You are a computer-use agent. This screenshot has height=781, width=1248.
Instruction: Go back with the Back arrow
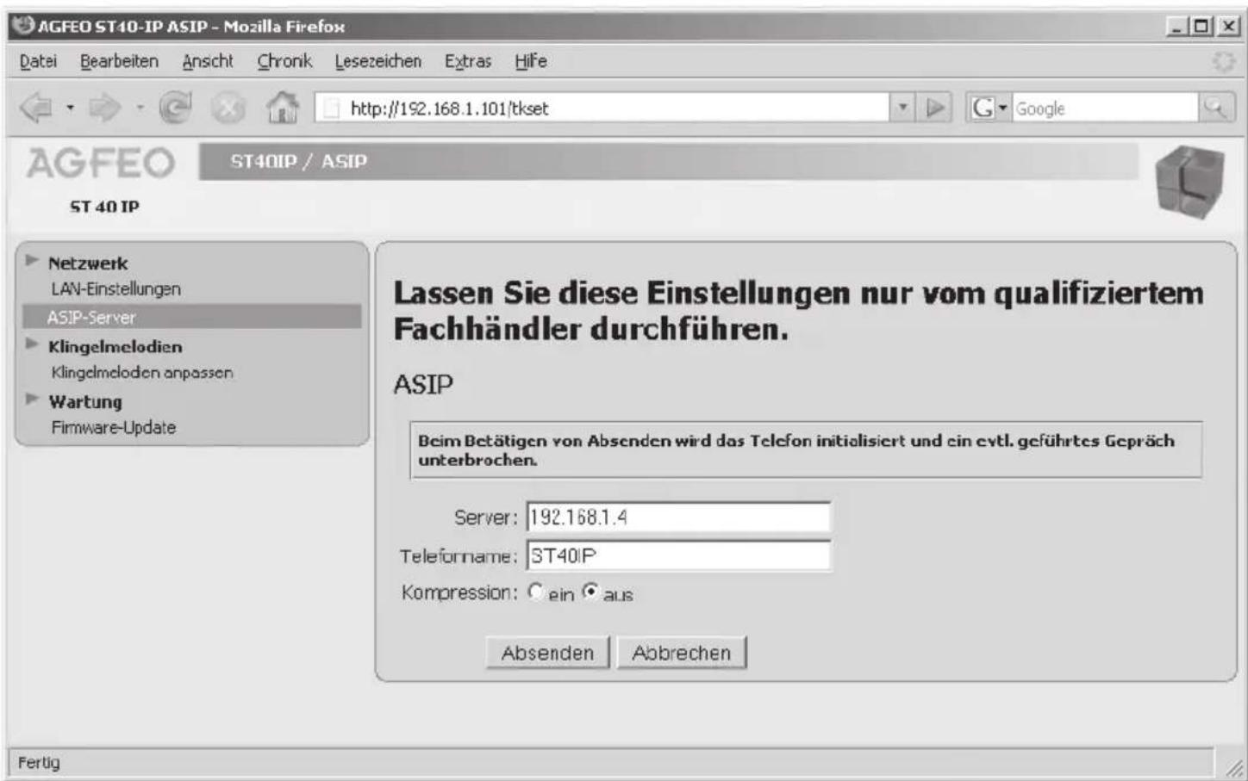(x=36, y=108)
